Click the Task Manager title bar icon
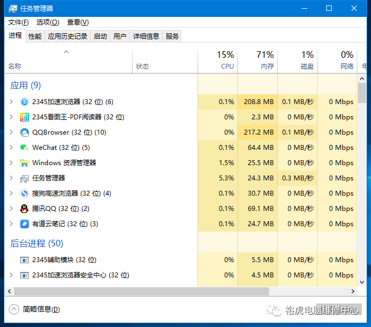Screen dimensions: 371x327 (x=13, y=9)
